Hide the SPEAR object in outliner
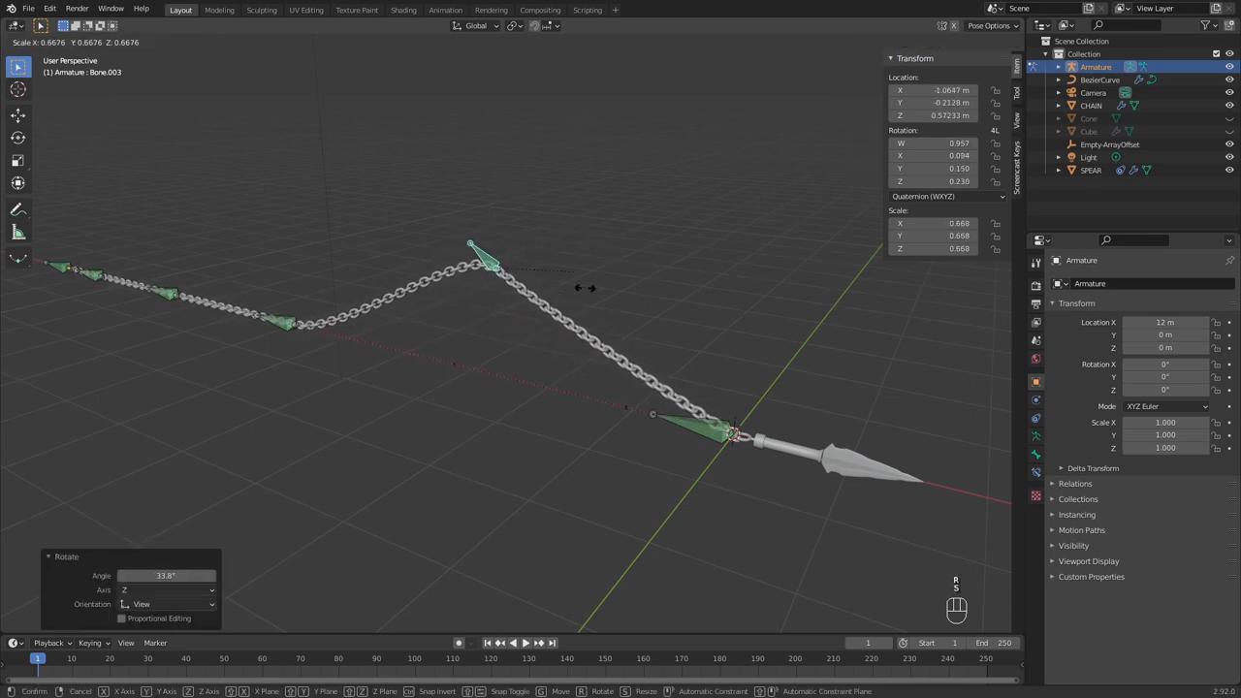Image resolution: width=1241 pixels, height=698 pixels. (1229, 171)
